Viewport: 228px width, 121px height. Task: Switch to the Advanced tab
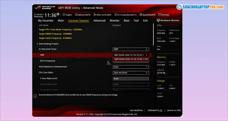(99, 21)
